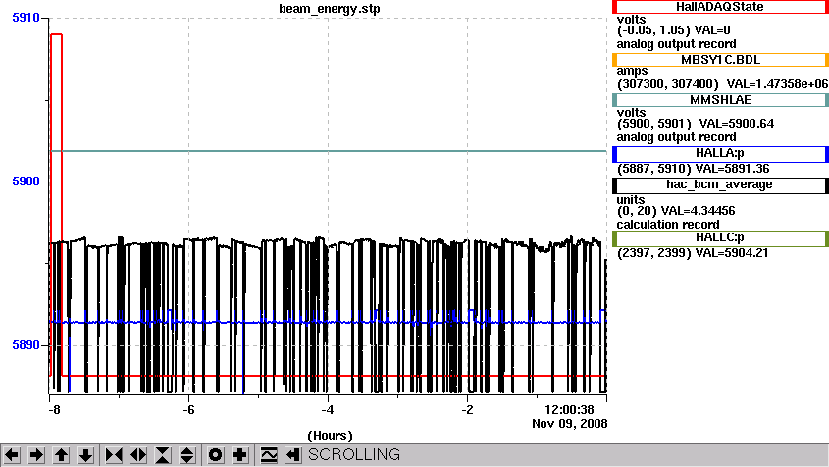This screenshot has width=829, height=467.
Task: Click the 5910 y-axis label
Action: [26, 18]
